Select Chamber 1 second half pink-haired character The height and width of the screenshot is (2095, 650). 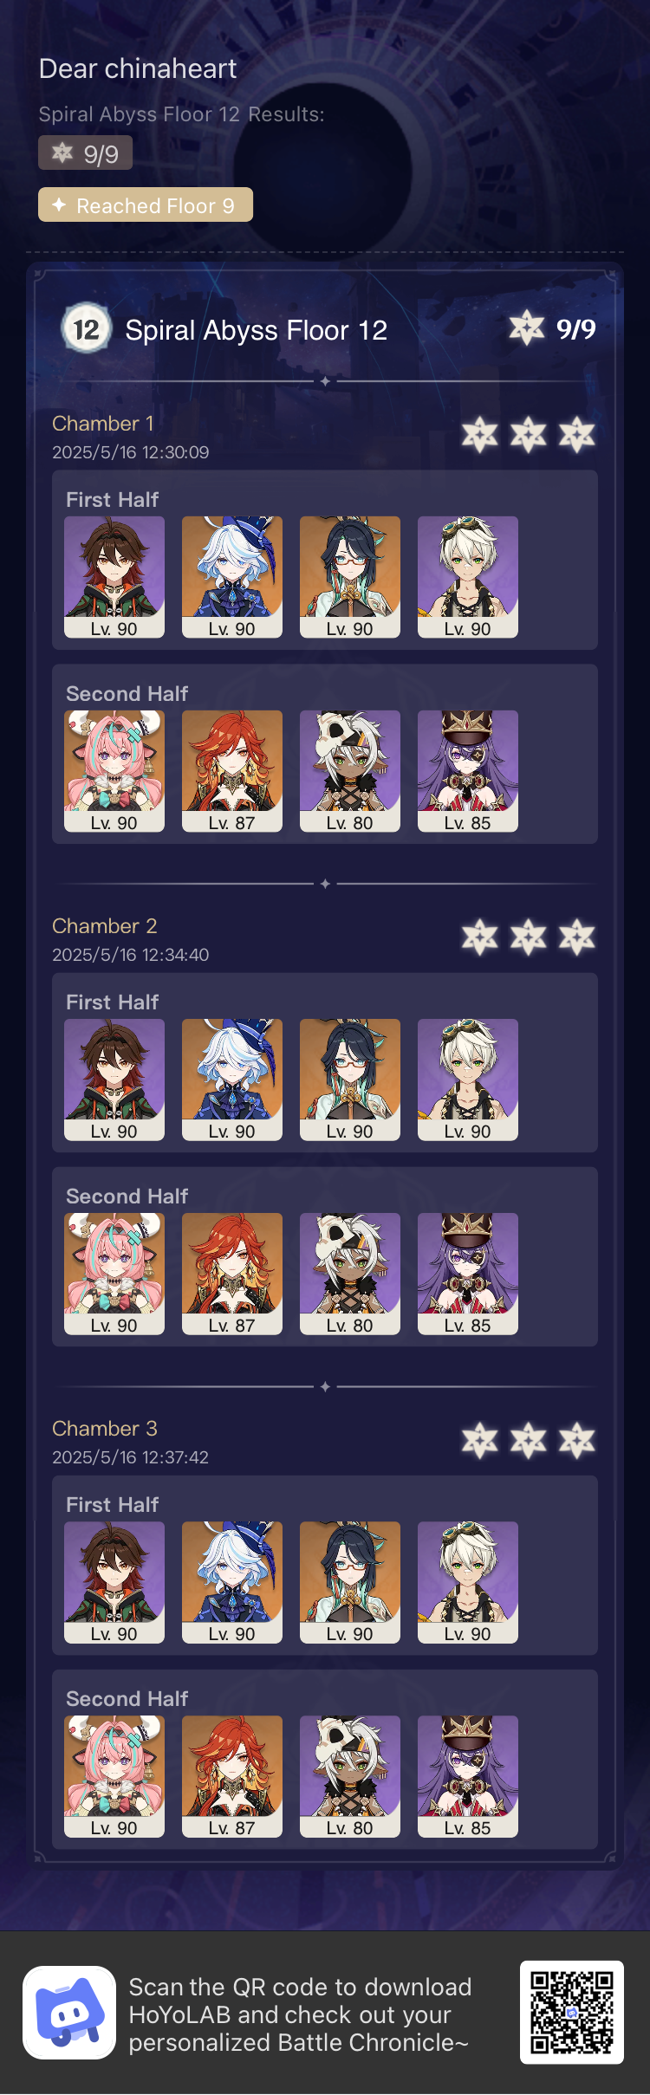pos(114,771)
